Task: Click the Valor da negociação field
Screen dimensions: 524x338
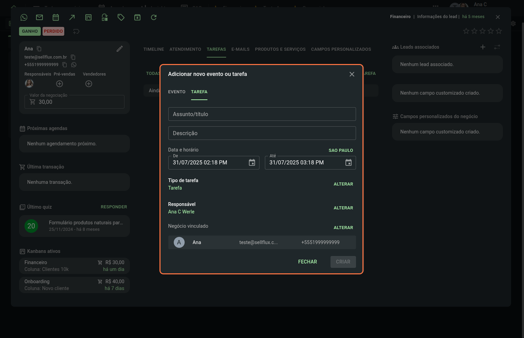Action: [74, 102]
